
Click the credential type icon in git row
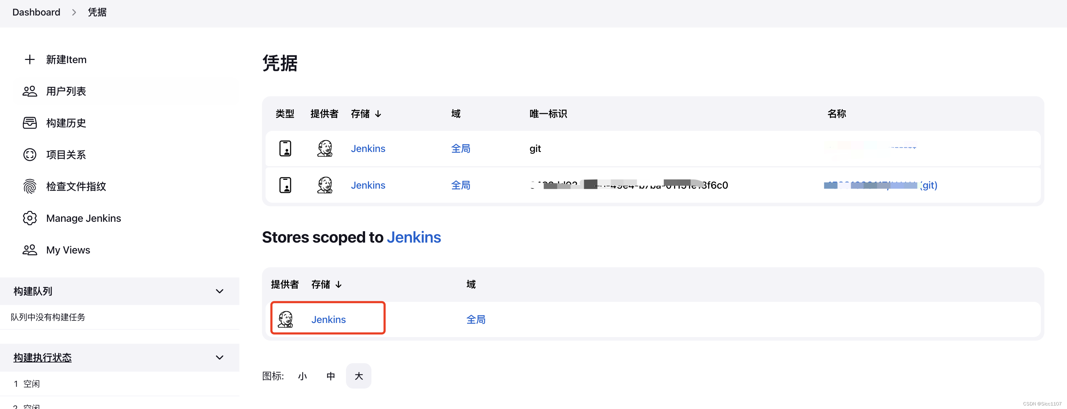(285, 148)
